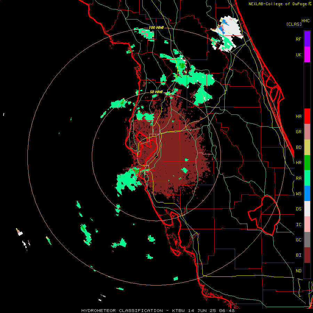This screenshot has height=313, width=313.
Task: Click the RF purple legend swatch
Action: click(307, 39)
